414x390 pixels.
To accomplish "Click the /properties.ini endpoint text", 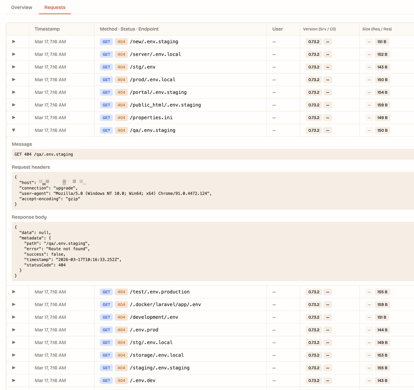I will tap(151, 117).
